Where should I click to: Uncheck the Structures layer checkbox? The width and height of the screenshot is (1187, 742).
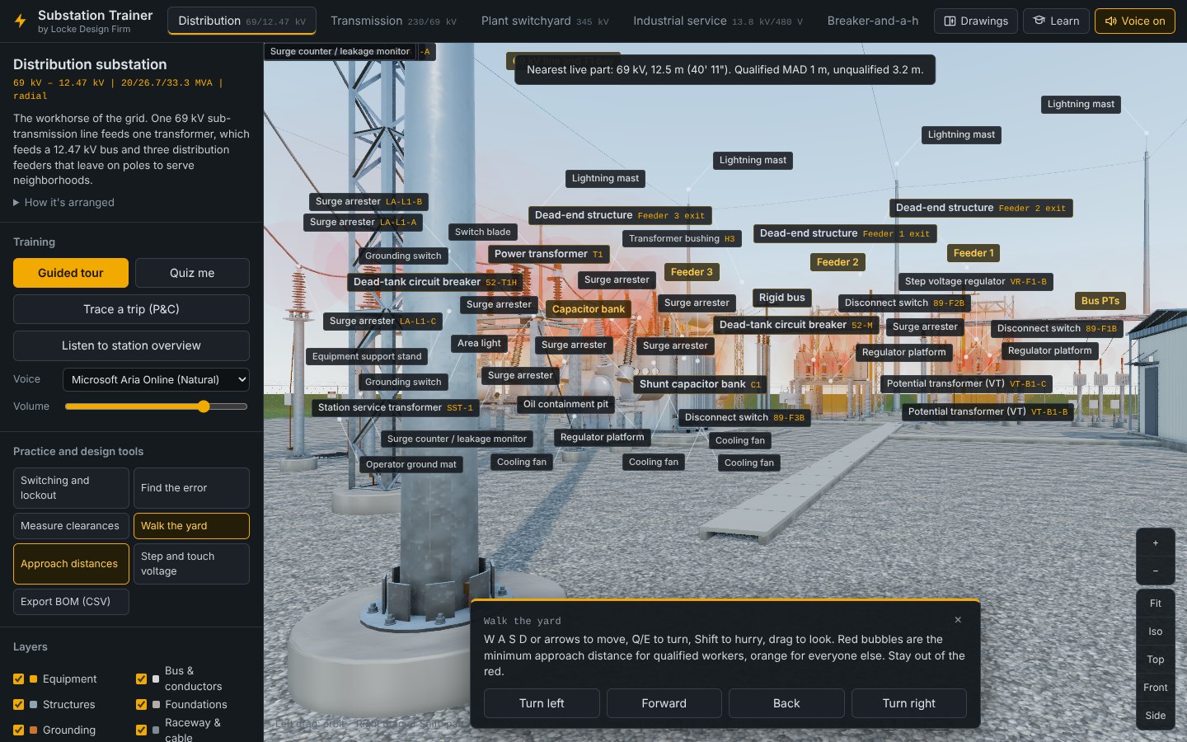[18, 704]
